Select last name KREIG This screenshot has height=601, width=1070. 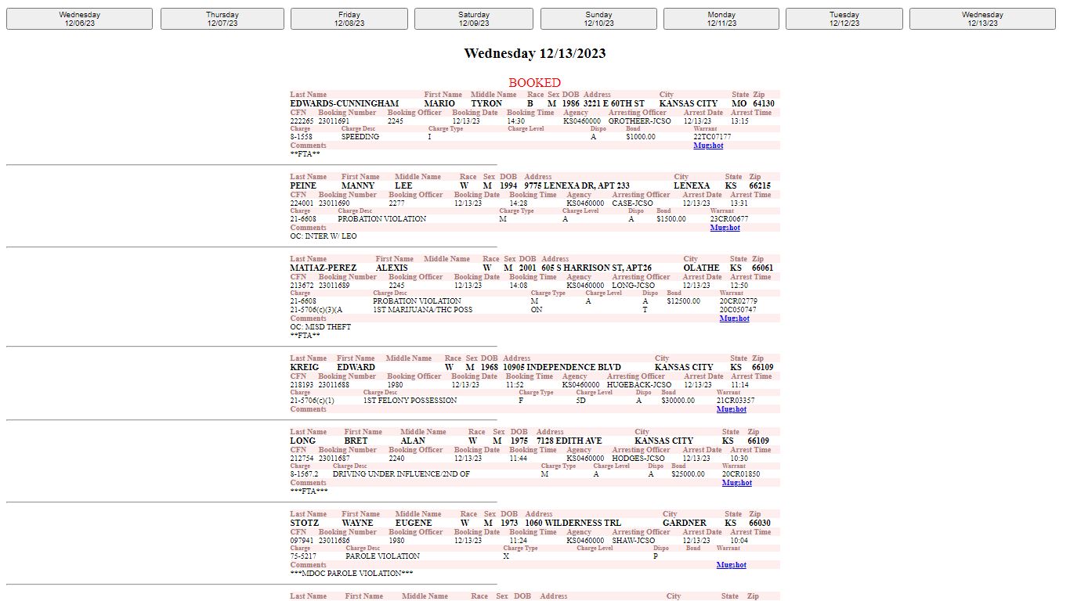[304, 367]
